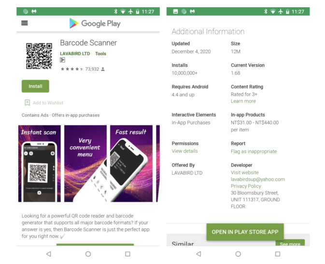Image resolution: width=325 pixels, height=264 pixels.
Task: Tap the Rated for 3+ text
Action: tap(244, 94)
